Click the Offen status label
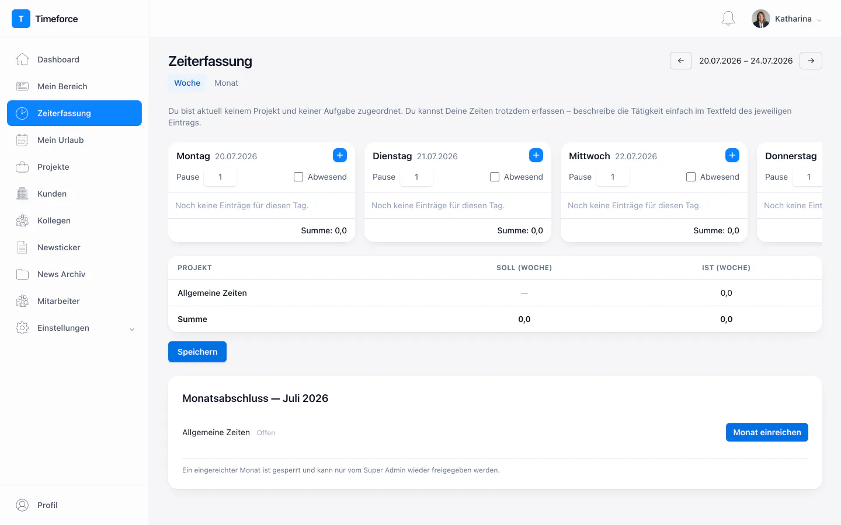This screenshot has height=525, width=841. tap(266, 433)
